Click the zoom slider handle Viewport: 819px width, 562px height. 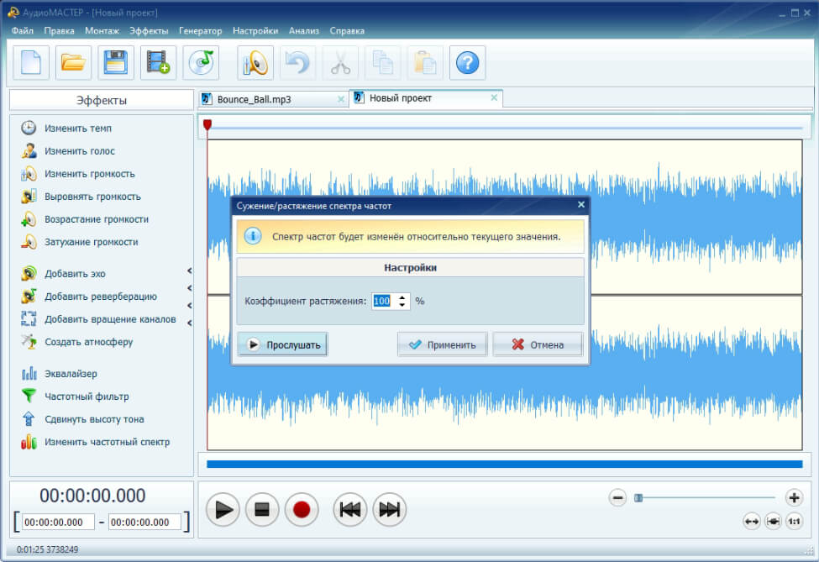(x=638, y=498)
